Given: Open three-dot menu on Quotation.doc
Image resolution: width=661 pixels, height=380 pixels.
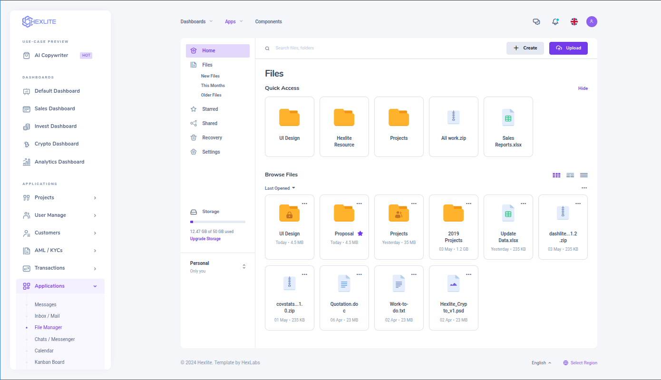Looking at the screenshot, I should (x=359, y=274).
